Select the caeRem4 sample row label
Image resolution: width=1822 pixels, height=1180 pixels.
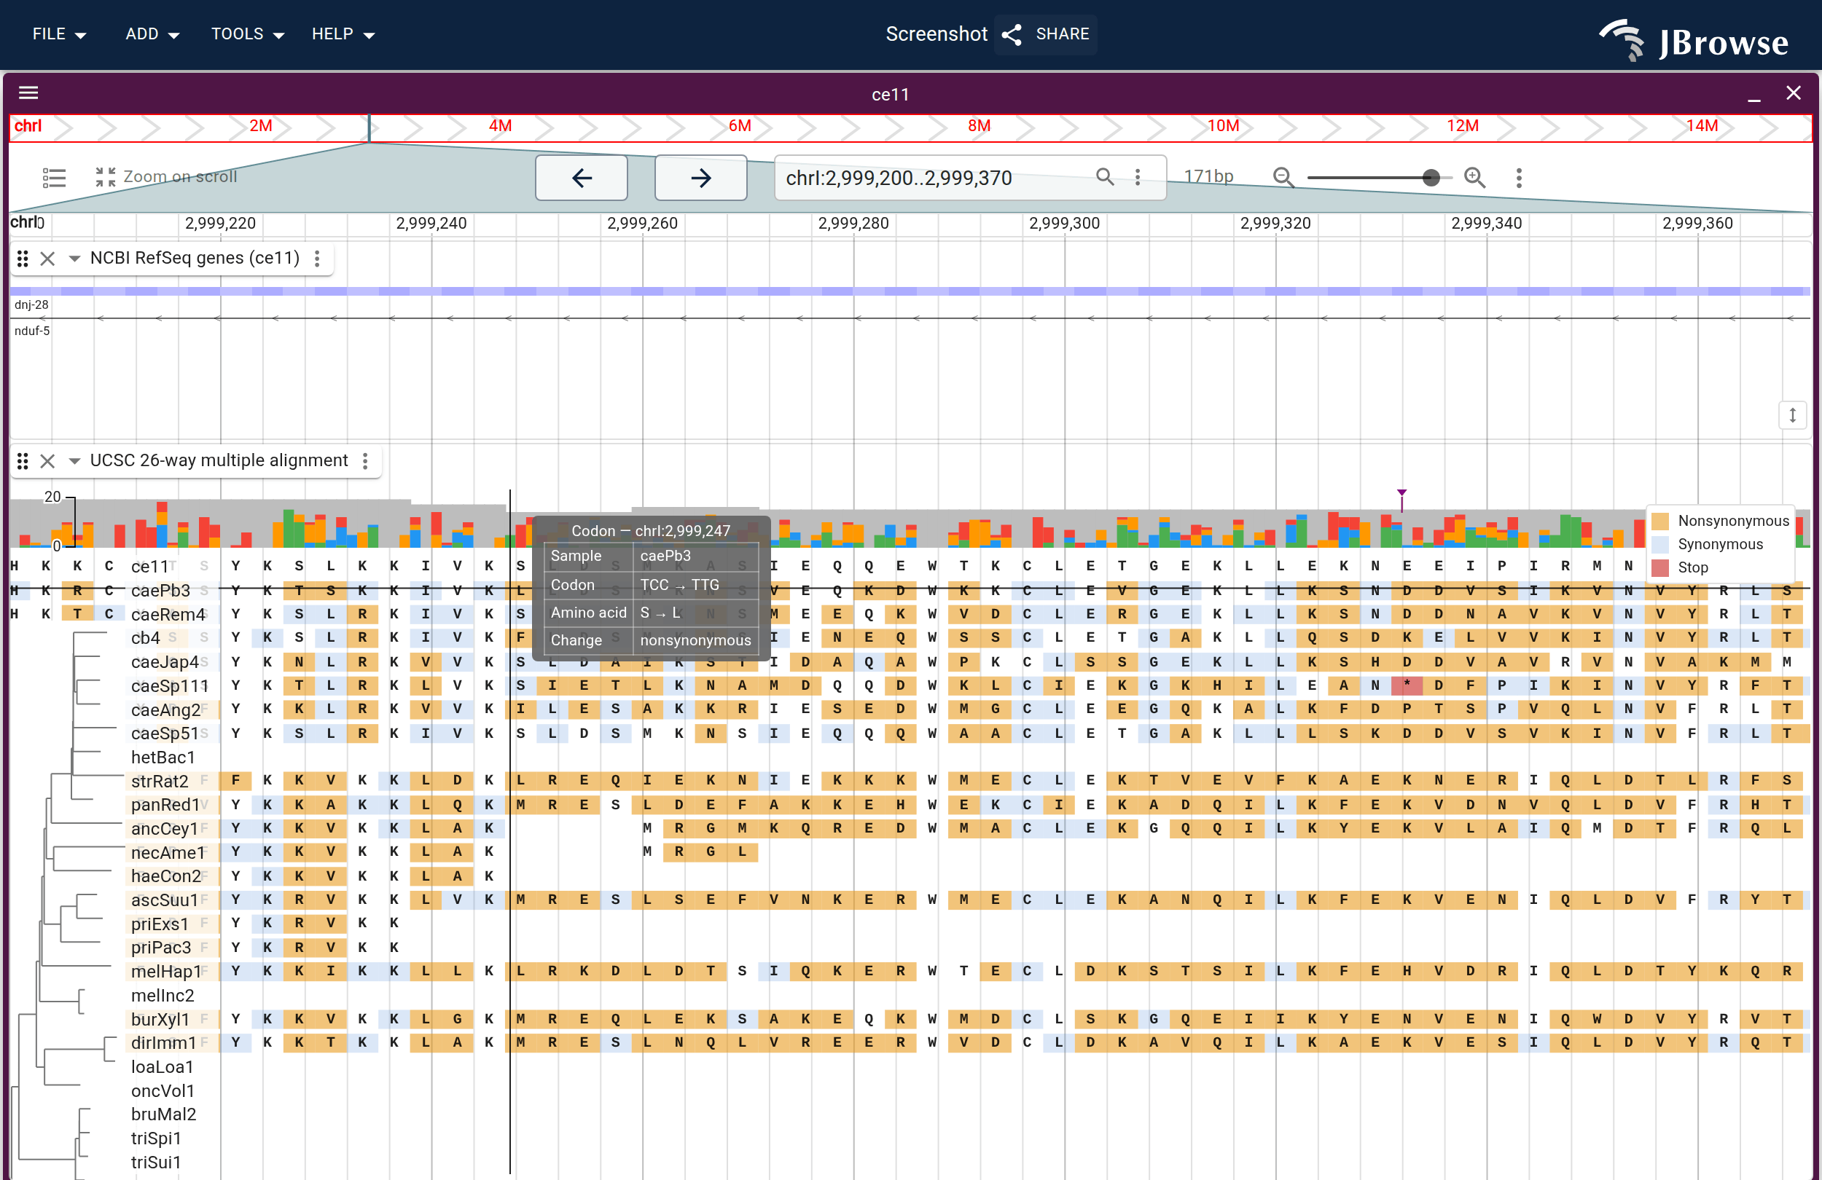click(x=168, y=615)
